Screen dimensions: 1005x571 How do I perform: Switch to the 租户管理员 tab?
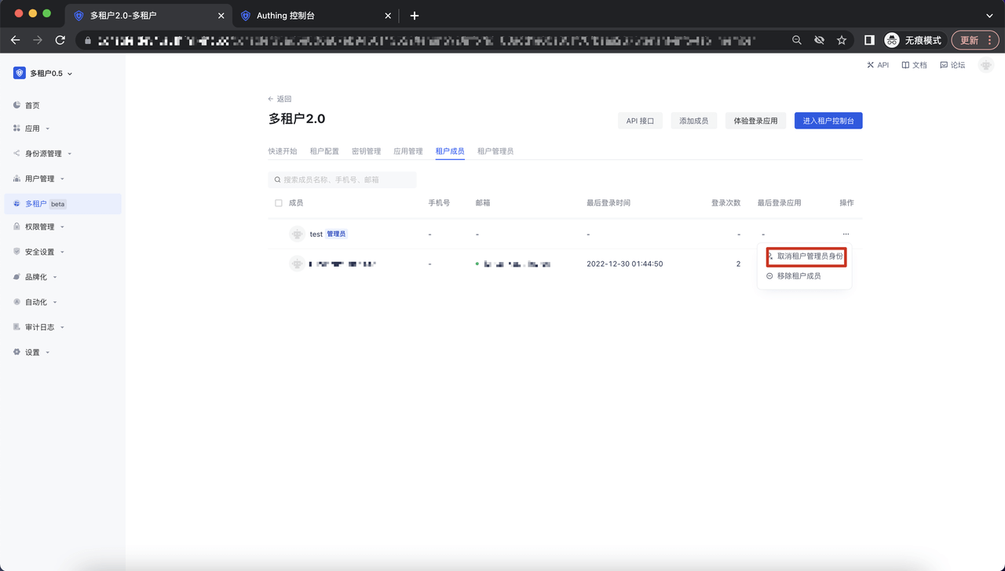495,151
